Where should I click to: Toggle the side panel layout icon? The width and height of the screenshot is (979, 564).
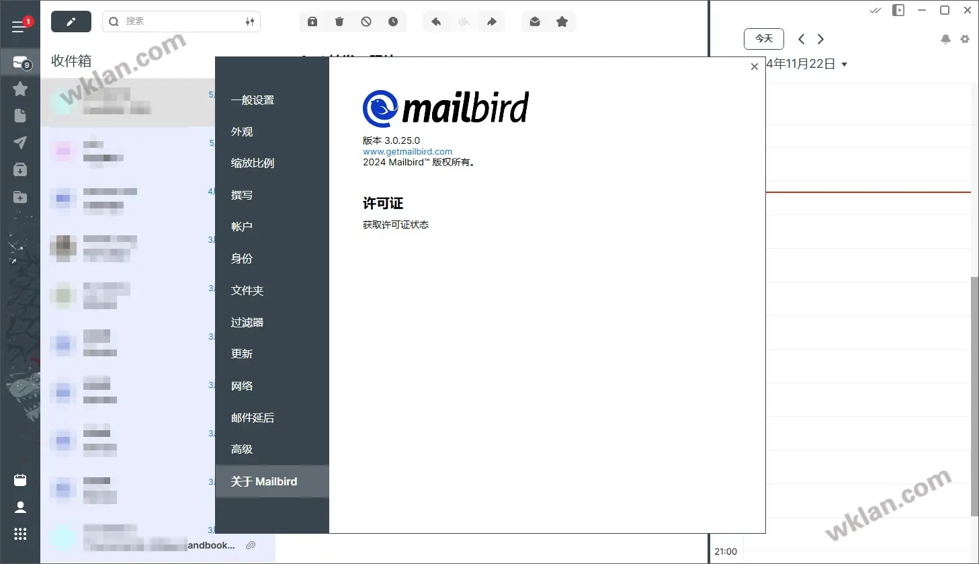[x=898, y=10]
